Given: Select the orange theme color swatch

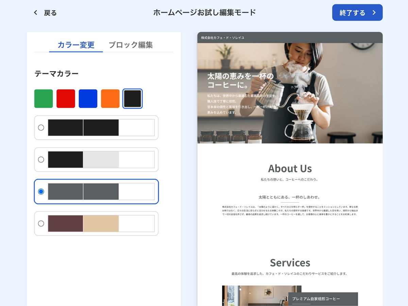Looking at the screenshot, I should coord(110,99).
